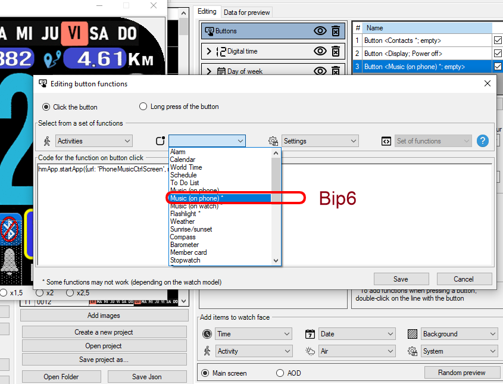Choose World Time from the list

186,167
